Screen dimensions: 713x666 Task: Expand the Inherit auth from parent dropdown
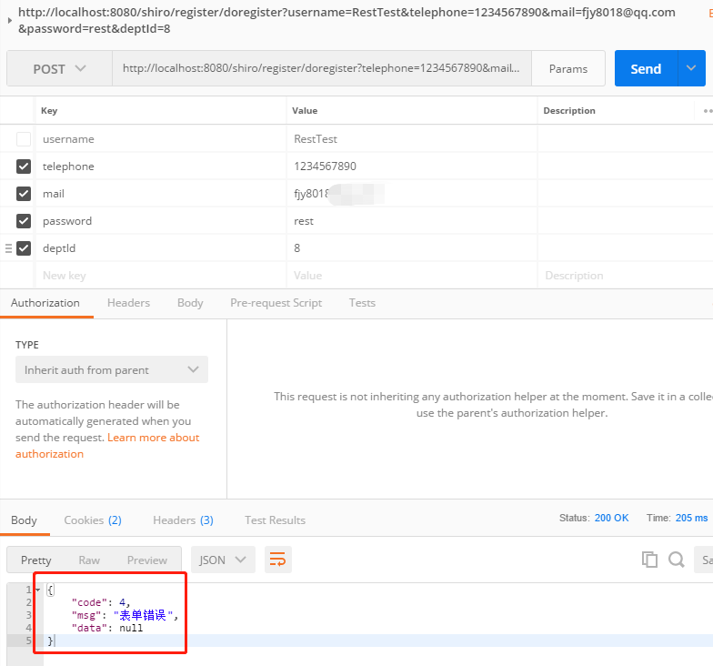(111, 370)
